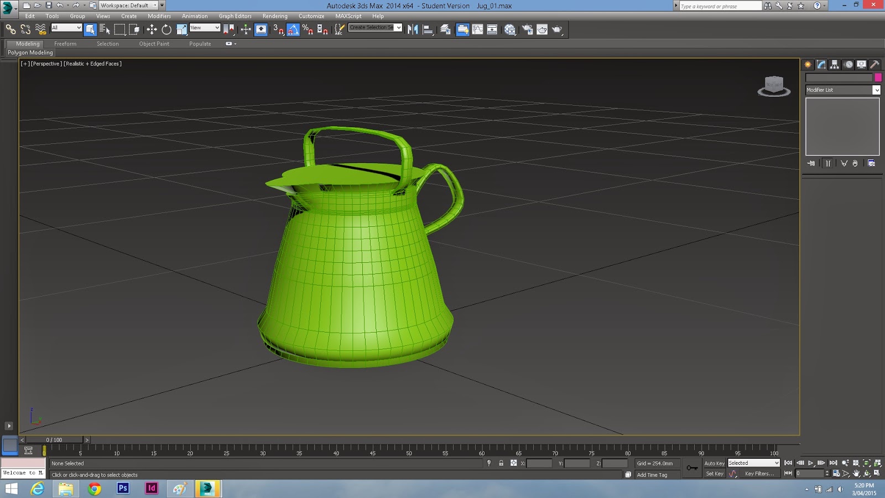Click the pink object color swatch
The height and width of the screenshot is (498, 885).
point(878,77)
